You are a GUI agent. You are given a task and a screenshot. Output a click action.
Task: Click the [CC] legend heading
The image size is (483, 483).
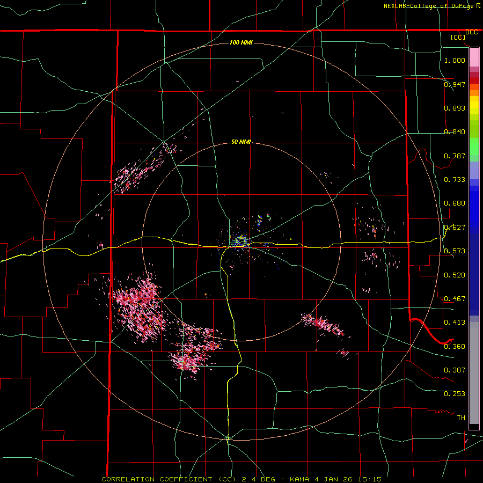click(x=458, y=37)
